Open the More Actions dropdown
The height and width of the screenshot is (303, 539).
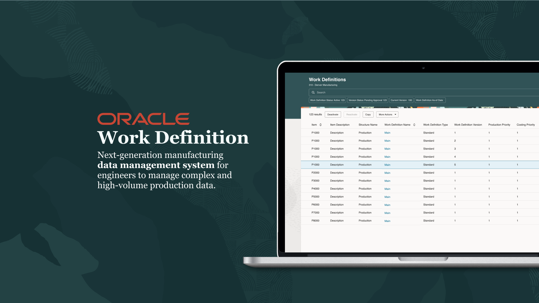(387, 114)
